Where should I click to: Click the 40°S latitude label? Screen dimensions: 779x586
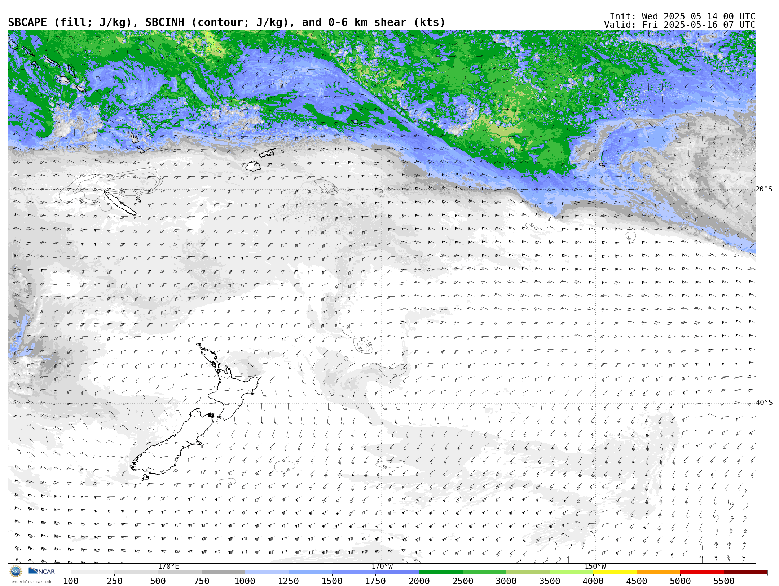(764, 403)
